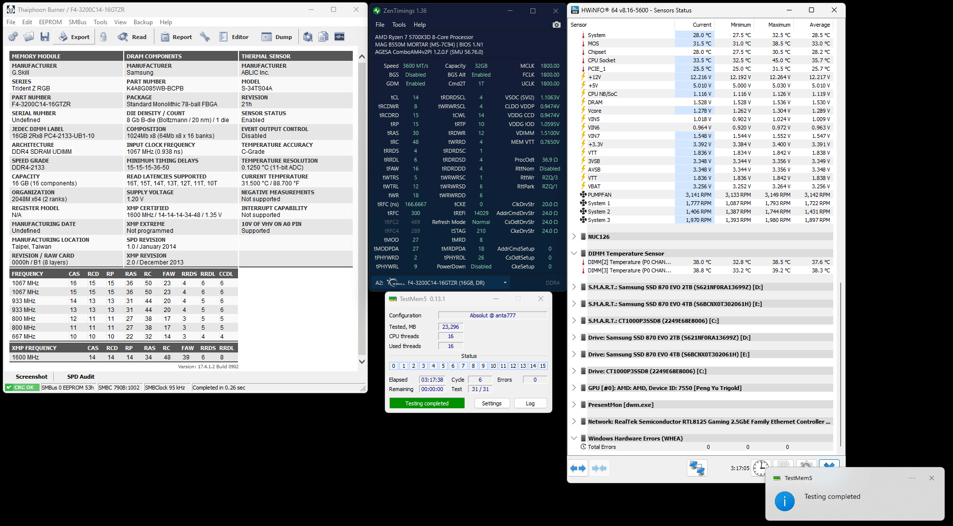Click the Dump toolbar button
The height and width of the screenshot is (526, 953).
(x=277, y=37)
